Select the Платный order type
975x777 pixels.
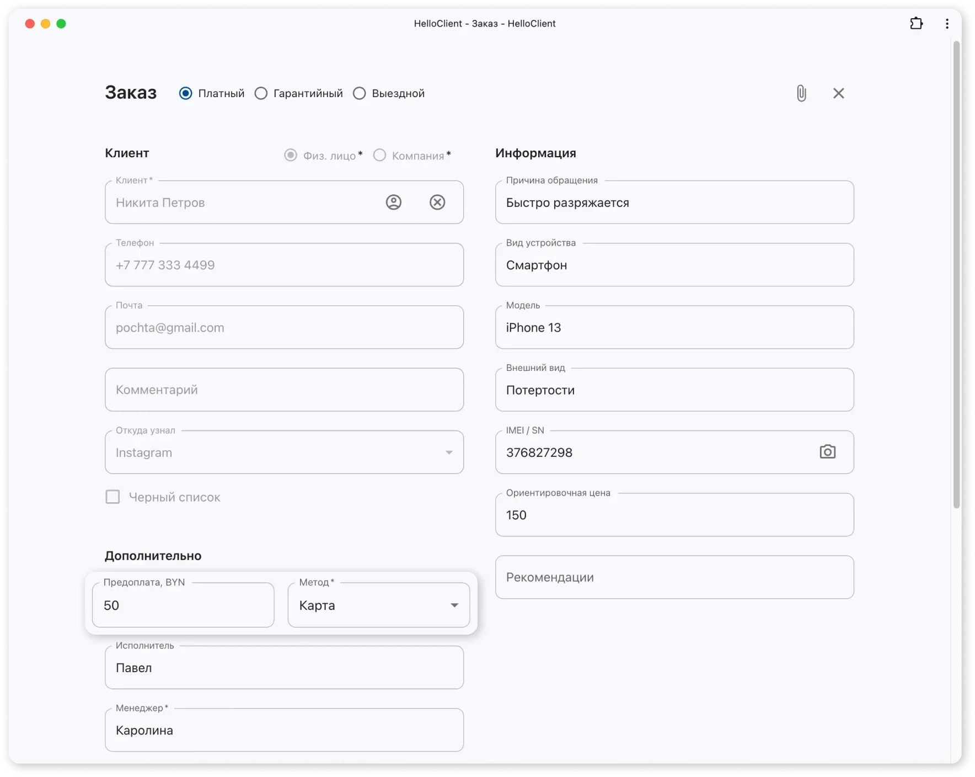(186, 93)
